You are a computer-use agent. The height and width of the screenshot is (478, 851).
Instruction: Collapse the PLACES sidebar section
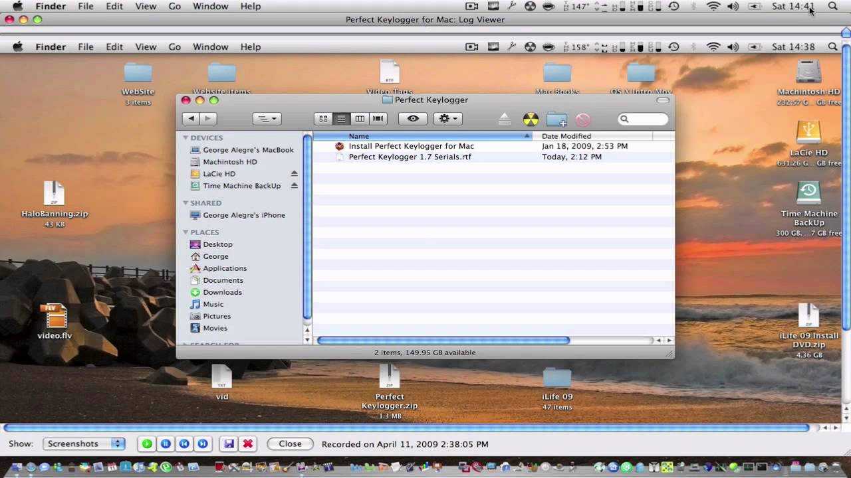tap(186, 232)
